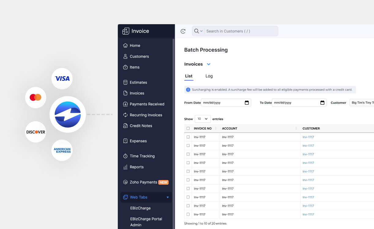Screen dimensions: 374x229
Task: Open the Show 10 entries dropdown
Action: [203, 119]
